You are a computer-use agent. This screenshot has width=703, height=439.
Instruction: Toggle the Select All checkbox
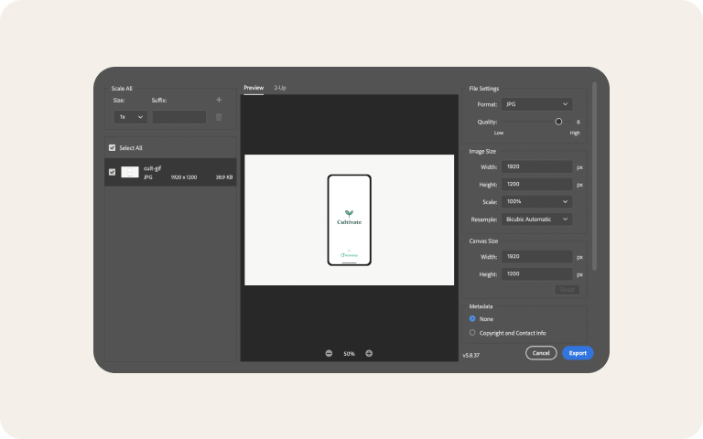click(112, 148)
